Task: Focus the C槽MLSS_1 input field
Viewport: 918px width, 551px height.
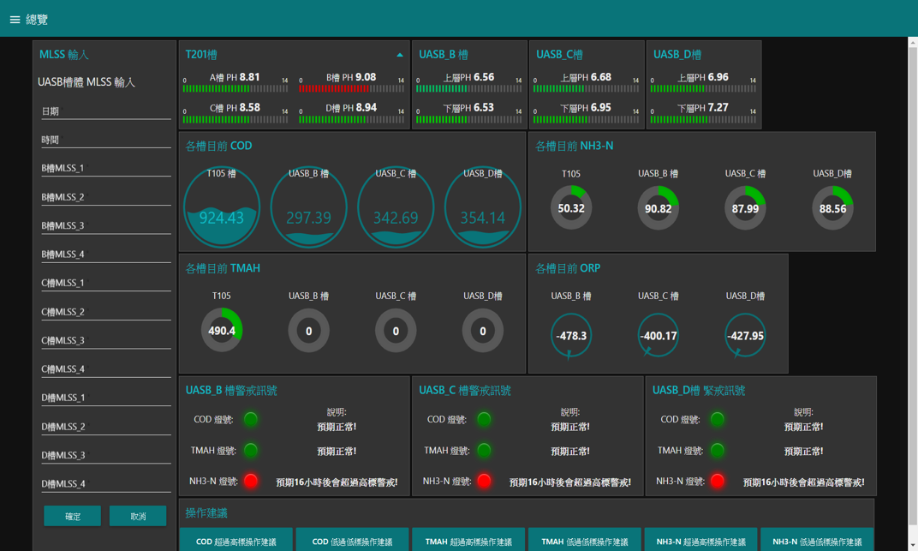Action: click(x=106, y=283)
